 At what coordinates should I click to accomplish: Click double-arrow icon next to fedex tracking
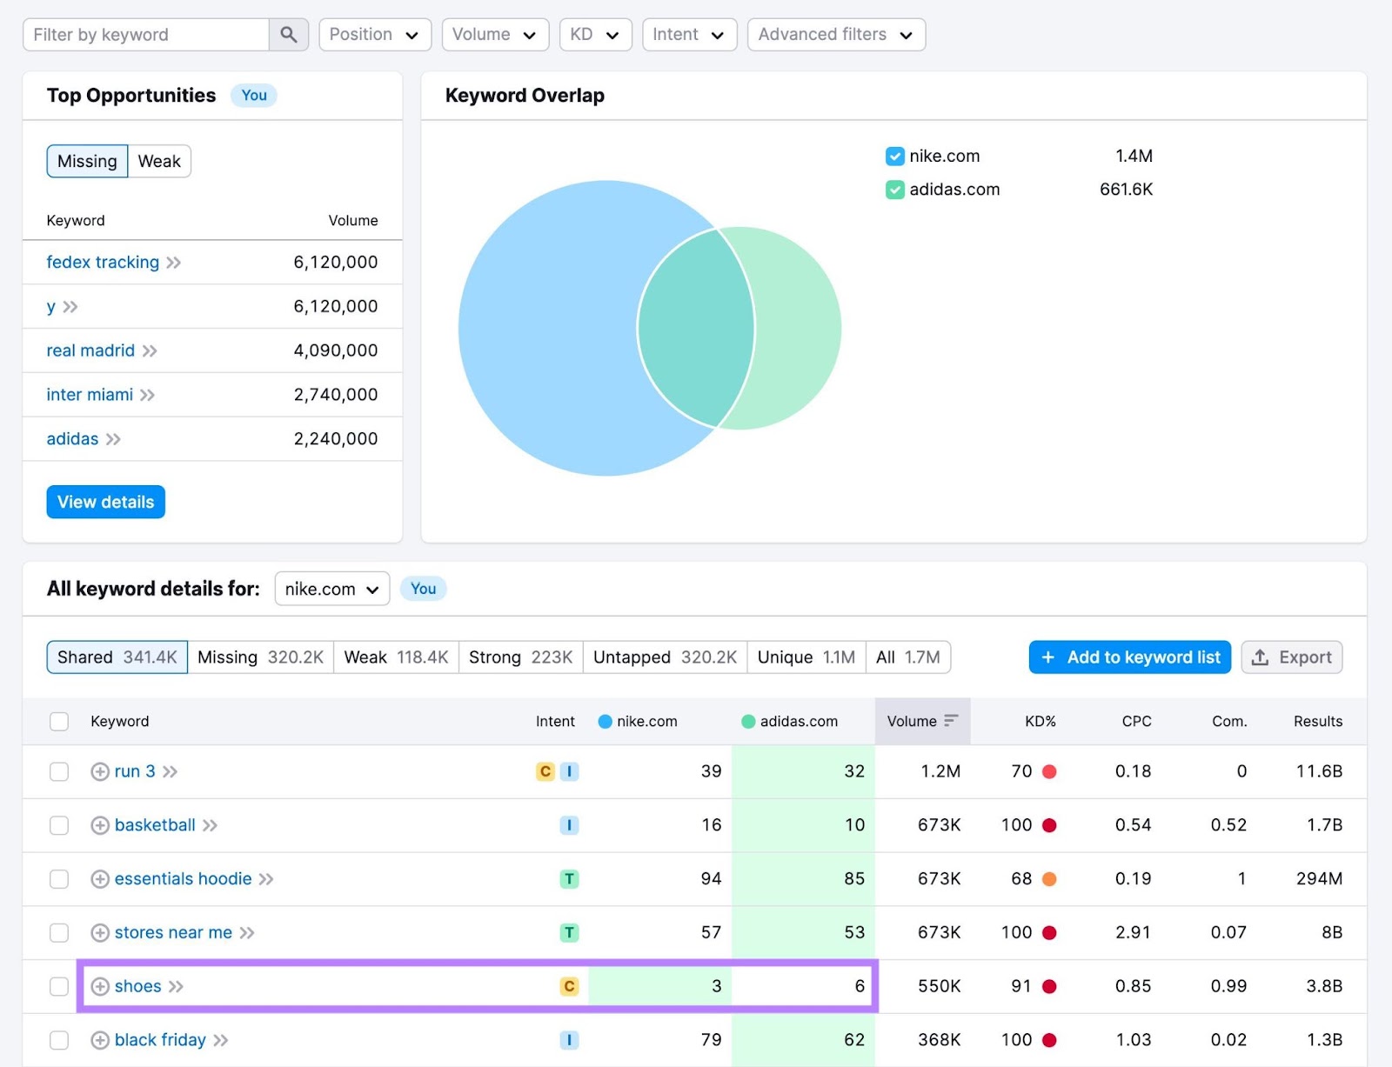point(174,263)
